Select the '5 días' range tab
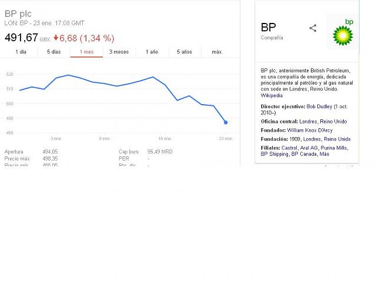Viewport: 382px width, 287px height. pos(54,52)
